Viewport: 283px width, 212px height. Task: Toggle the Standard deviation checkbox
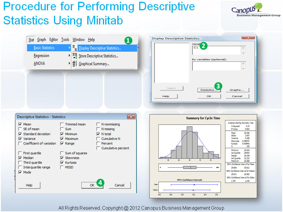20,134
